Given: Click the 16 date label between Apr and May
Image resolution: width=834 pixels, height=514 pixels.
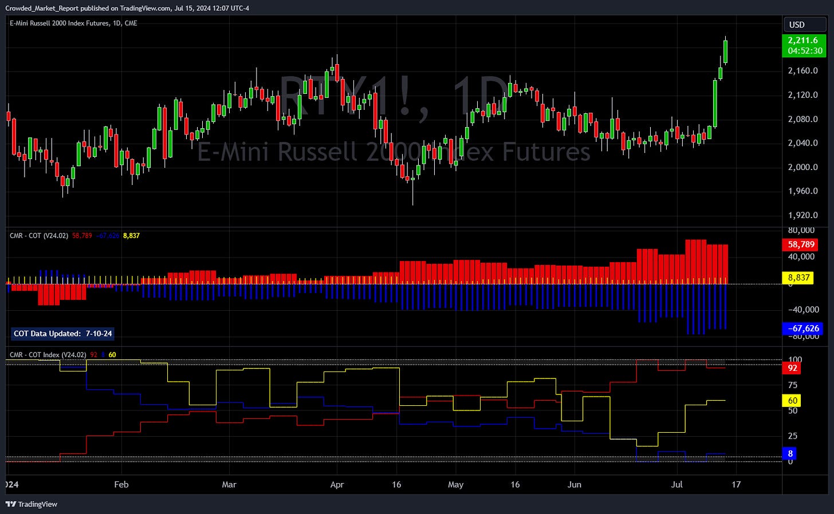Looking at the screenshot, I should click(396, 485).
